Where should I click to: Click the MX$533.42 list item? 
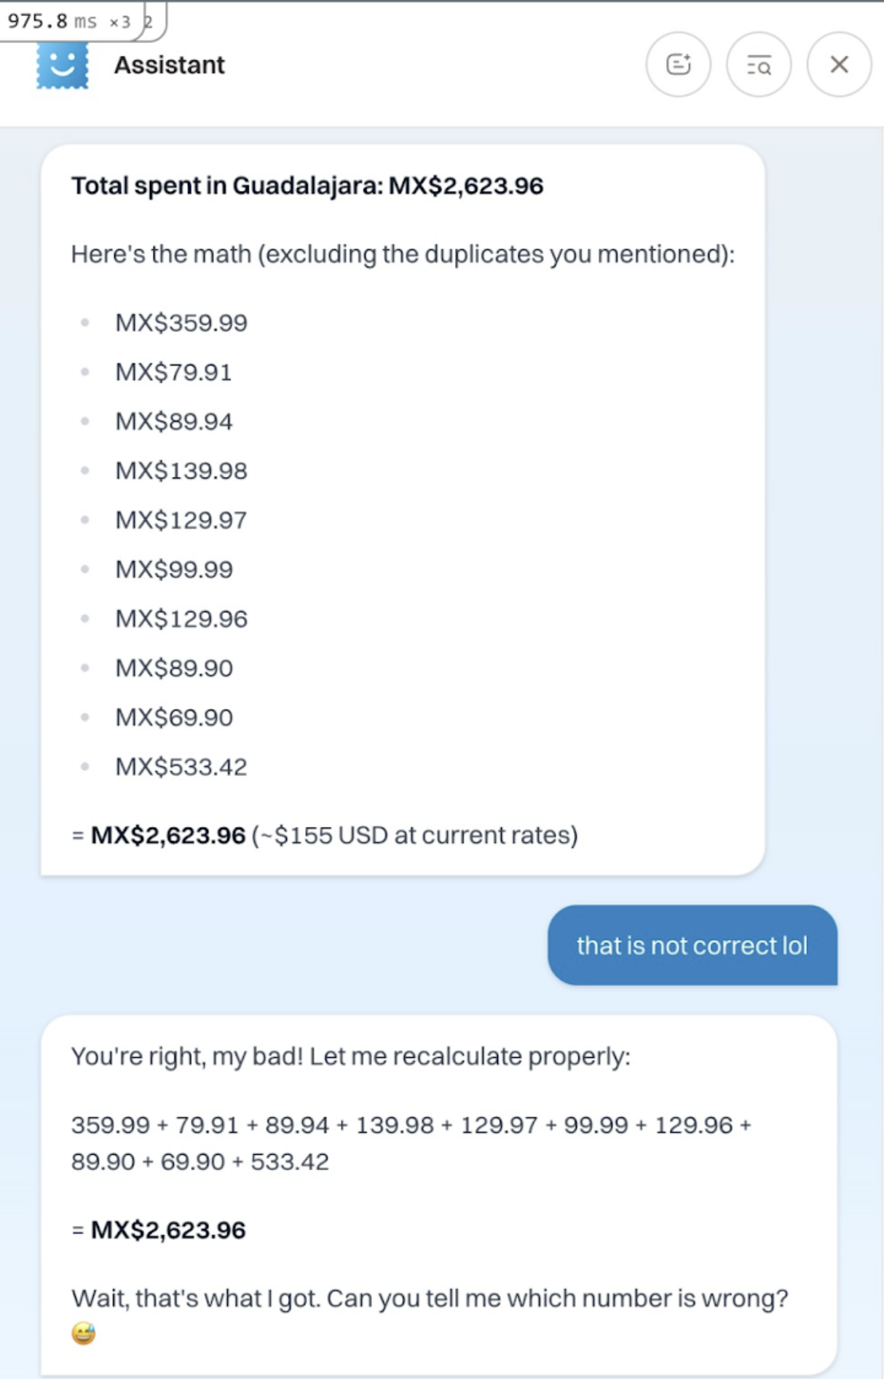point(181,767)
